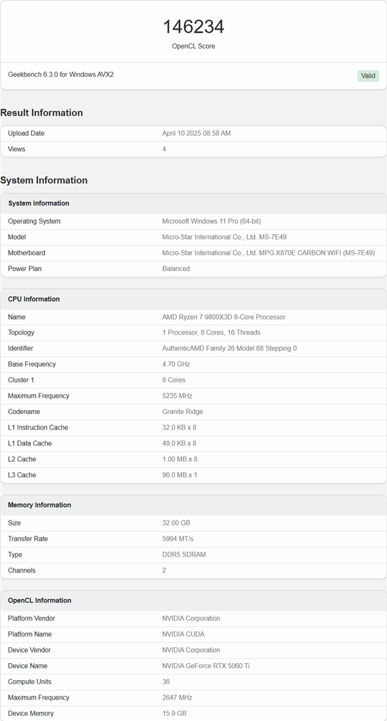The width and height of the screenshot is (387, 721).
Task: Click the Memory Information table header
Action: pyautogui.click(x=39, y=505)
